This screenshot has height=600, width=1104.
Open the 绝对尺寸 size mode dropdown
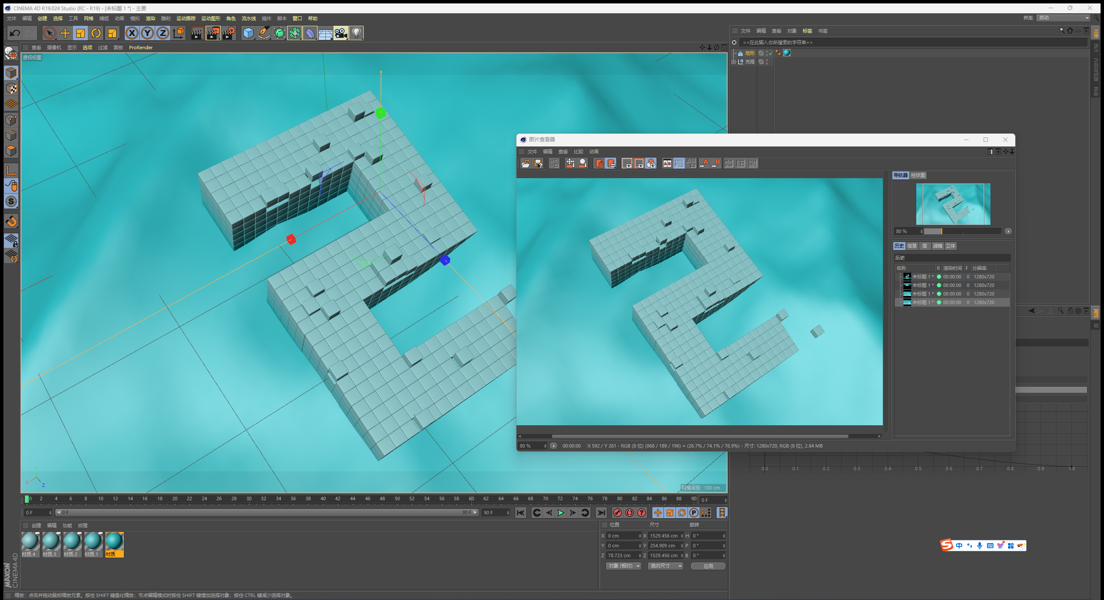(666, 566)
